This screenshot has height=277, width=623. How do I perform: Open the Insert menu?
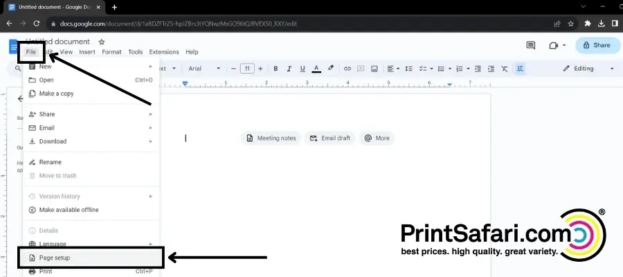[x=87, y=52]
